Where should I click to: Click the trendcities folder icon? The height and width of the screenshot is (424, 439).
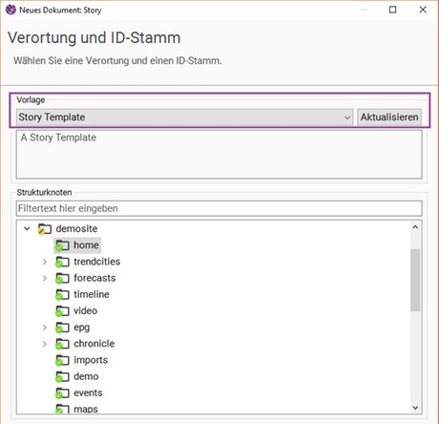pyautogui.click(x=62, y=262)
